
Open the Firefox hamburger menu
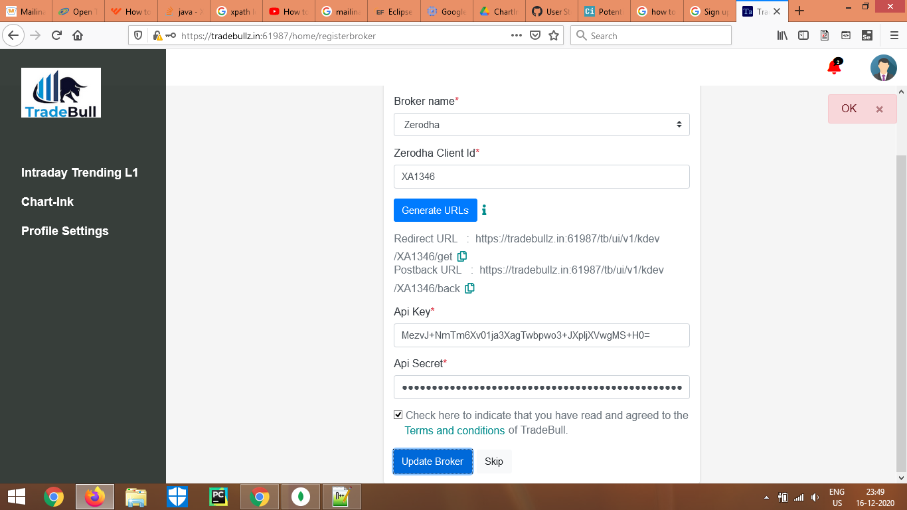pos(893,35)
